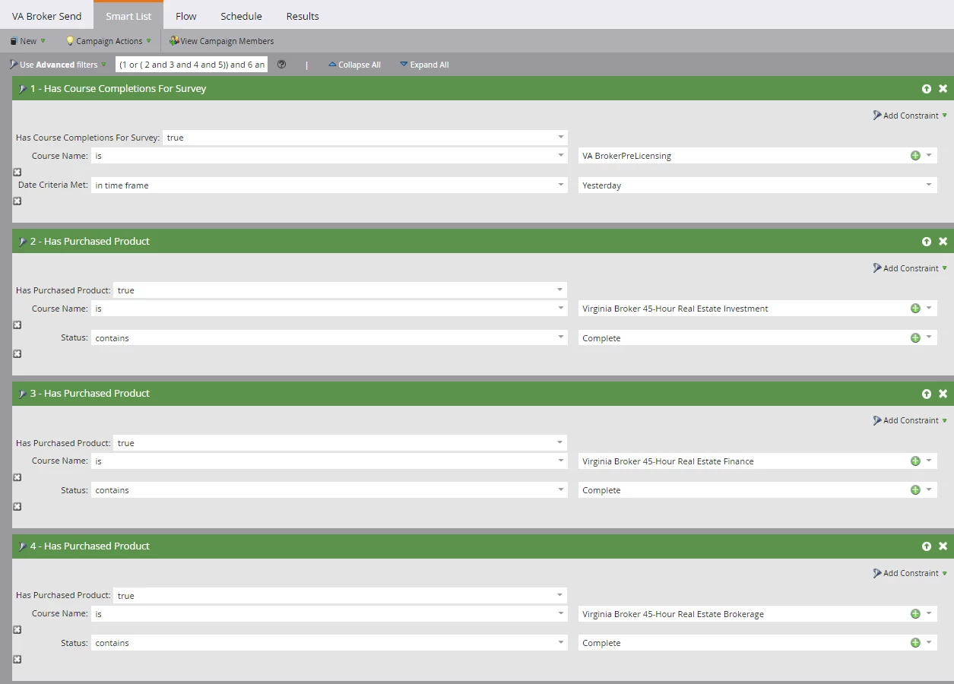
Task: Remove filter 1 Has Course Completions For Survey
Action: [943, 89]
